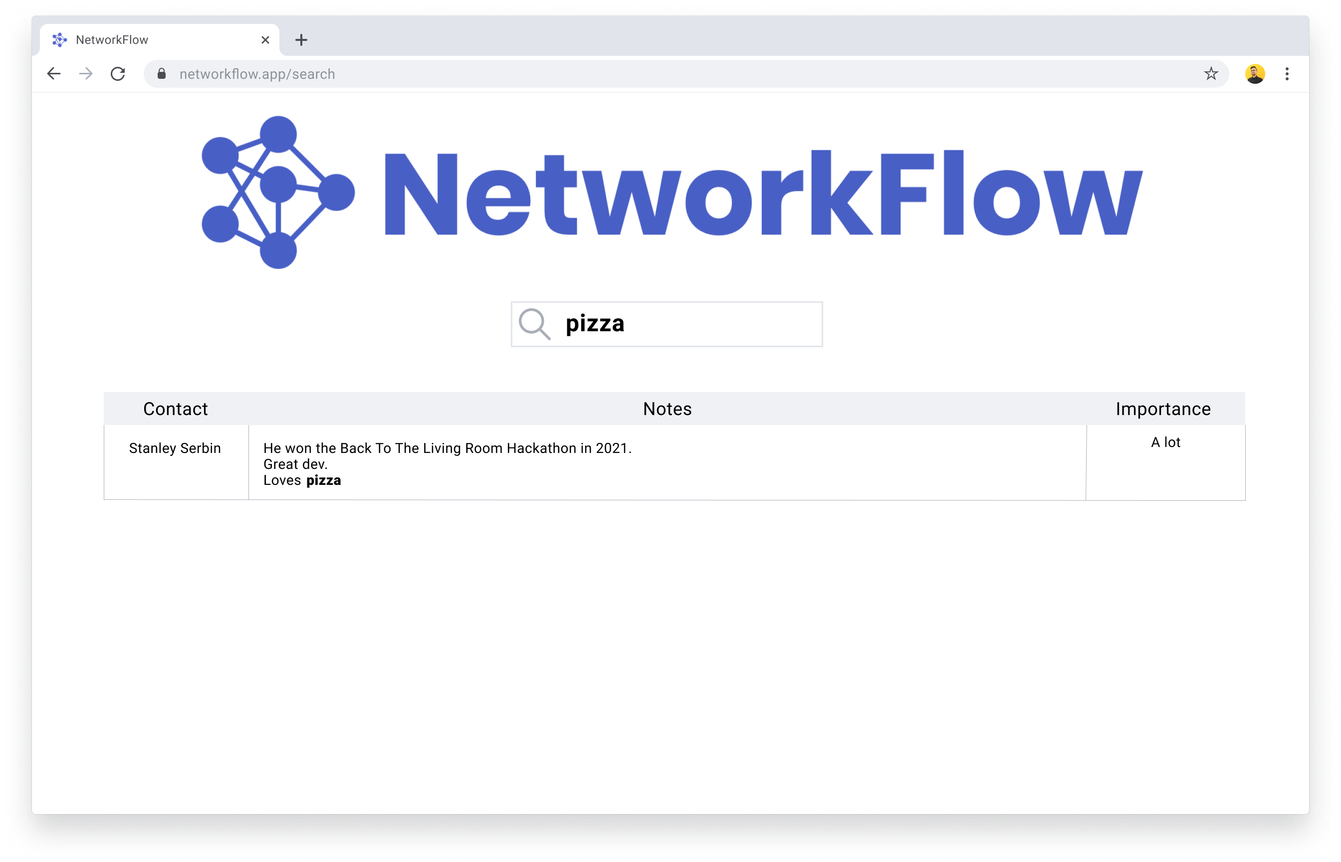Click the NetworkFlow favicon in the browser tab

[x=59, y=39]
